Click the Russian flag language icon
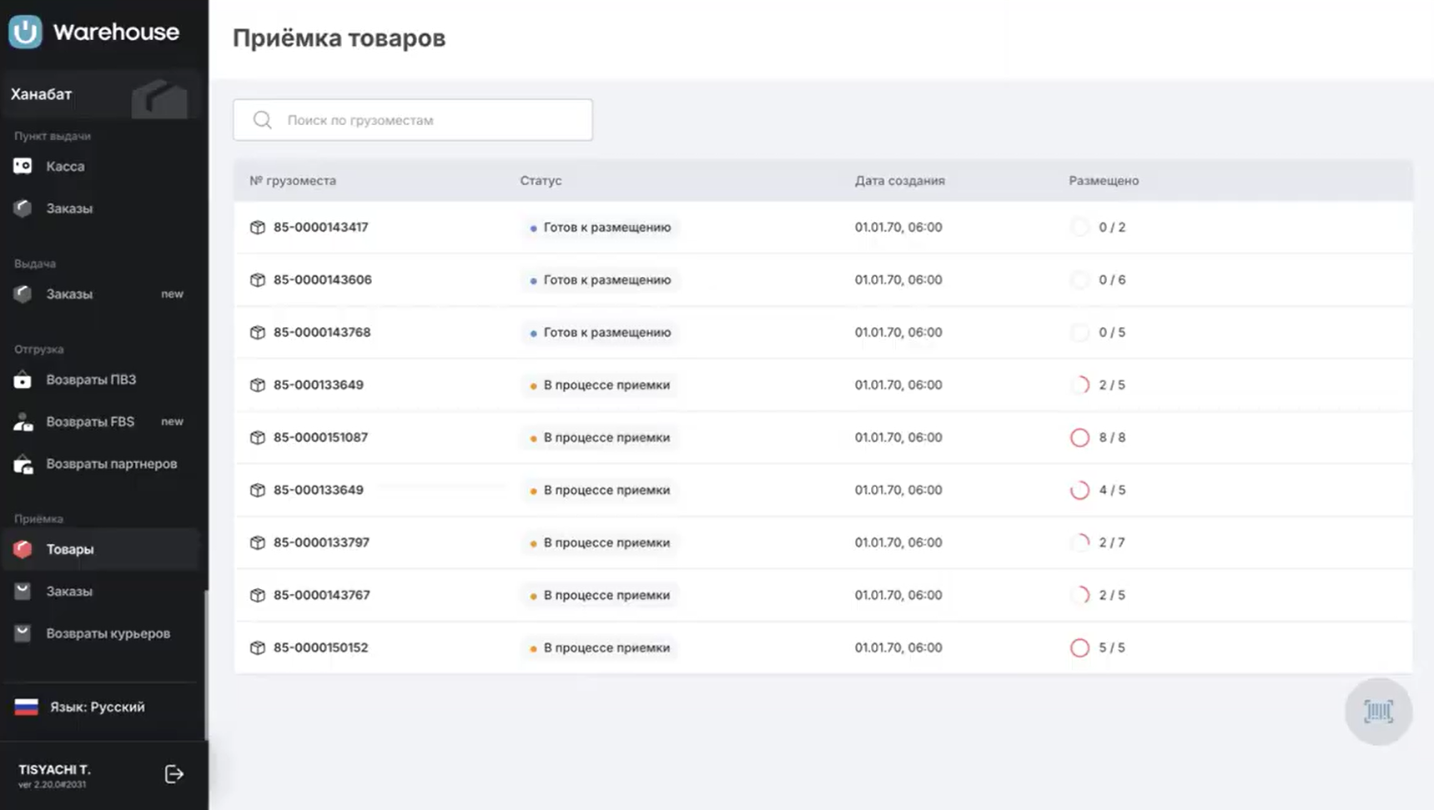This screenshot has height=810, width=1434. pos(27,707)
